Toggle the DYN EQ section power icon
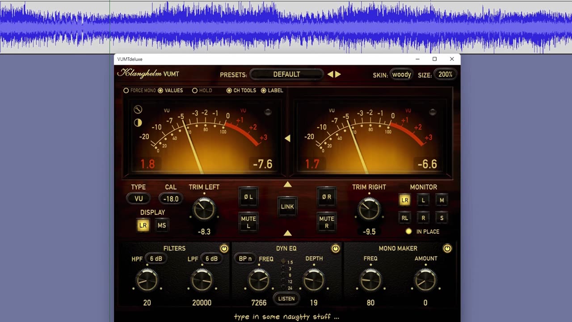This screenshot has width=572, height=322. [x=335, y=249]
